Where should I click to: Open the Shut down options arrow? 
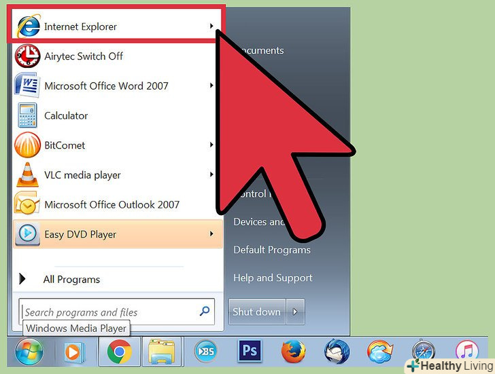point(295,312)
